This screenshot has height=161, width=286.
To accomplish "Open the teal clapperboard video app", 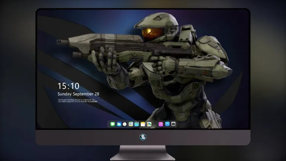I will click(x=137, y=124).
